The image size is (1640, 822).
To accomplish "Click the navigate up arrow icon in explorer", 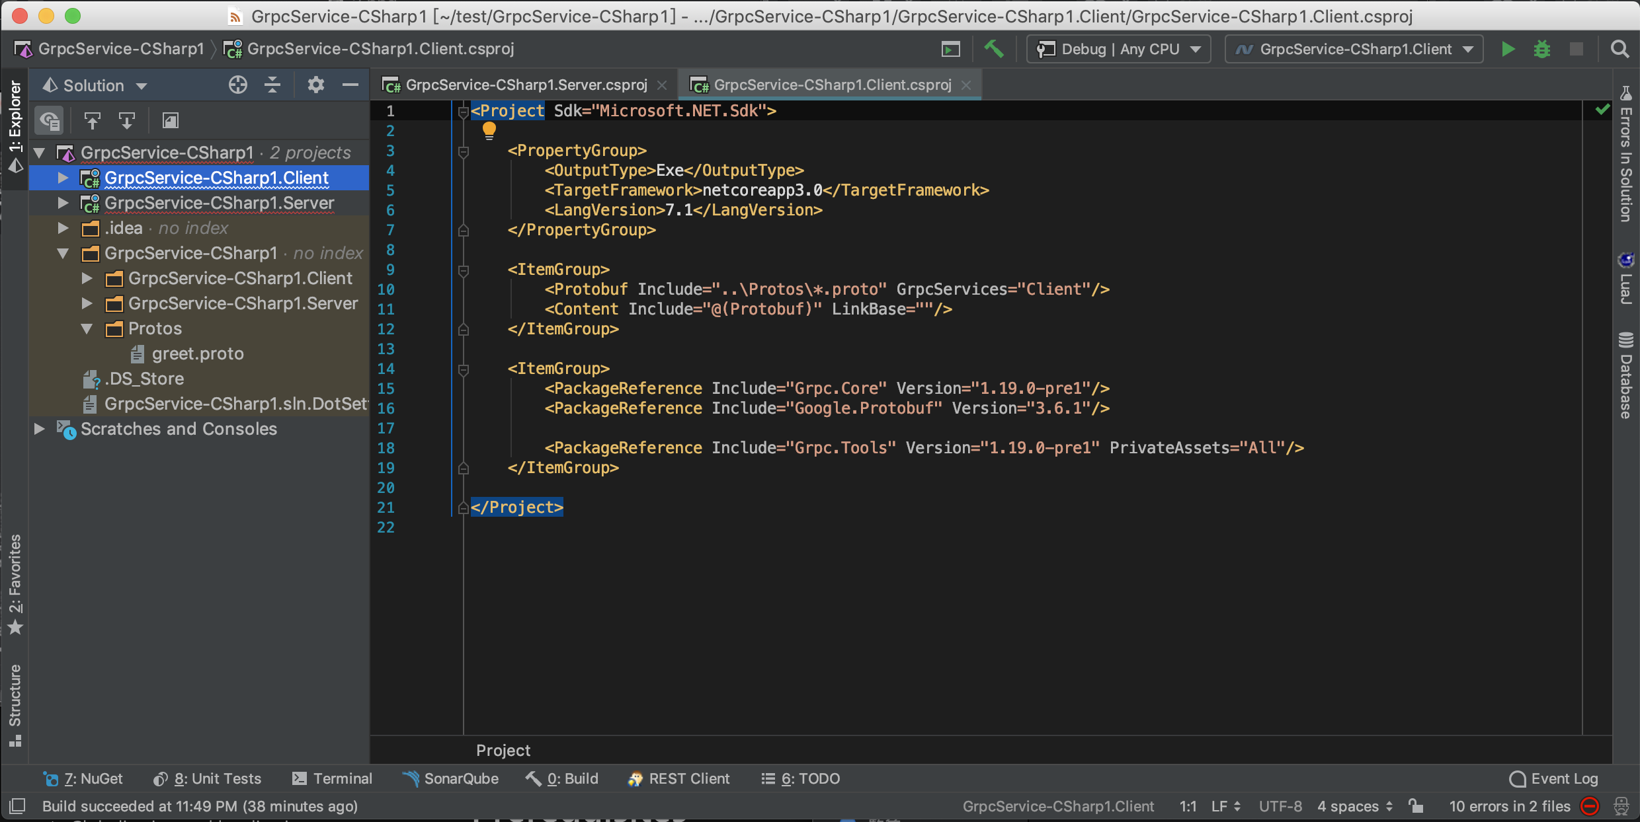I will [x=93, y=121].
